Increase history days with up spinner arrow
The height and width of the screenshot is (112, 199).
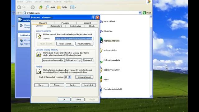click(x=70, y=76)
